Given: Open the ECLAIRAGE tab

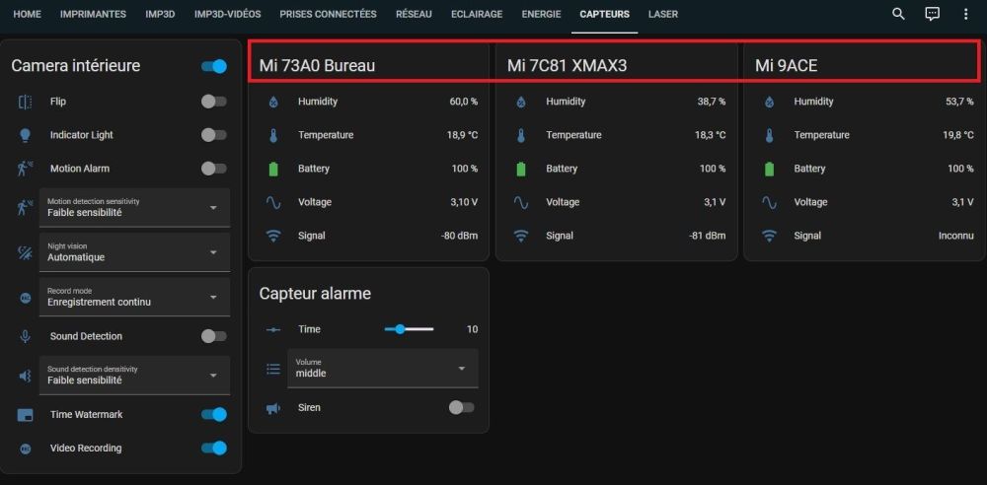Looking at the screenshot, I should coord(477,14).
